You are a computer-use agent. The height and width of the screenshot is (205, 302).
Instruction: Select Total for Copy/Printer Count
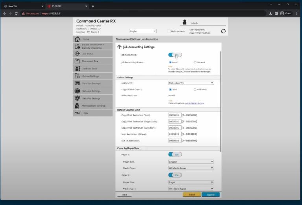pos(170,89)
